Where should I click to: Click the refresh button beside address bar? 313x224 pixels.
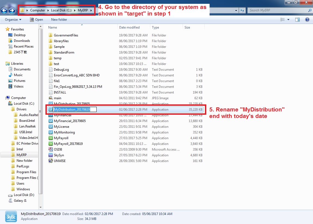tap(243, 11)
